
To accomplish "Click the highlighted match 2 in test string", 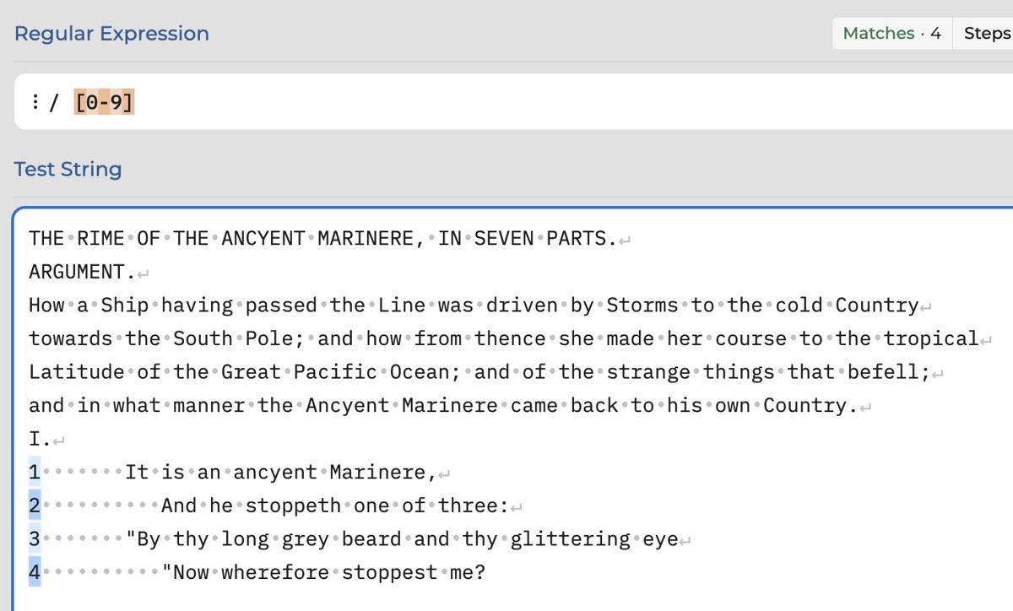I will pyautogui.click(x=35, y=506).
